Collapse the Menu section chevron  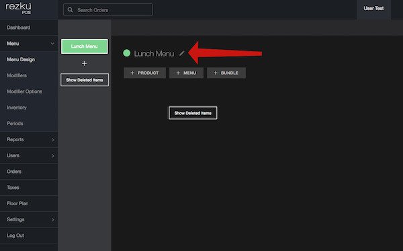coord(52,44)
